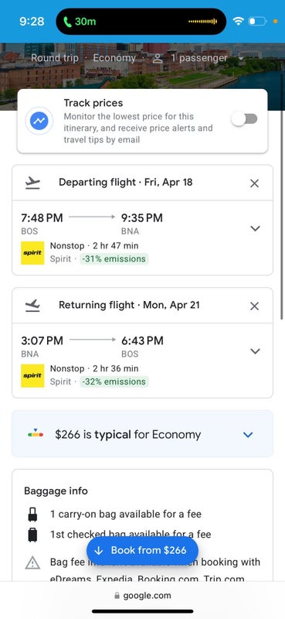This screenshot has width=285, height=619.
Task: Remove returning flight Mon, Apr 21
Action: [x=255, y=306]
